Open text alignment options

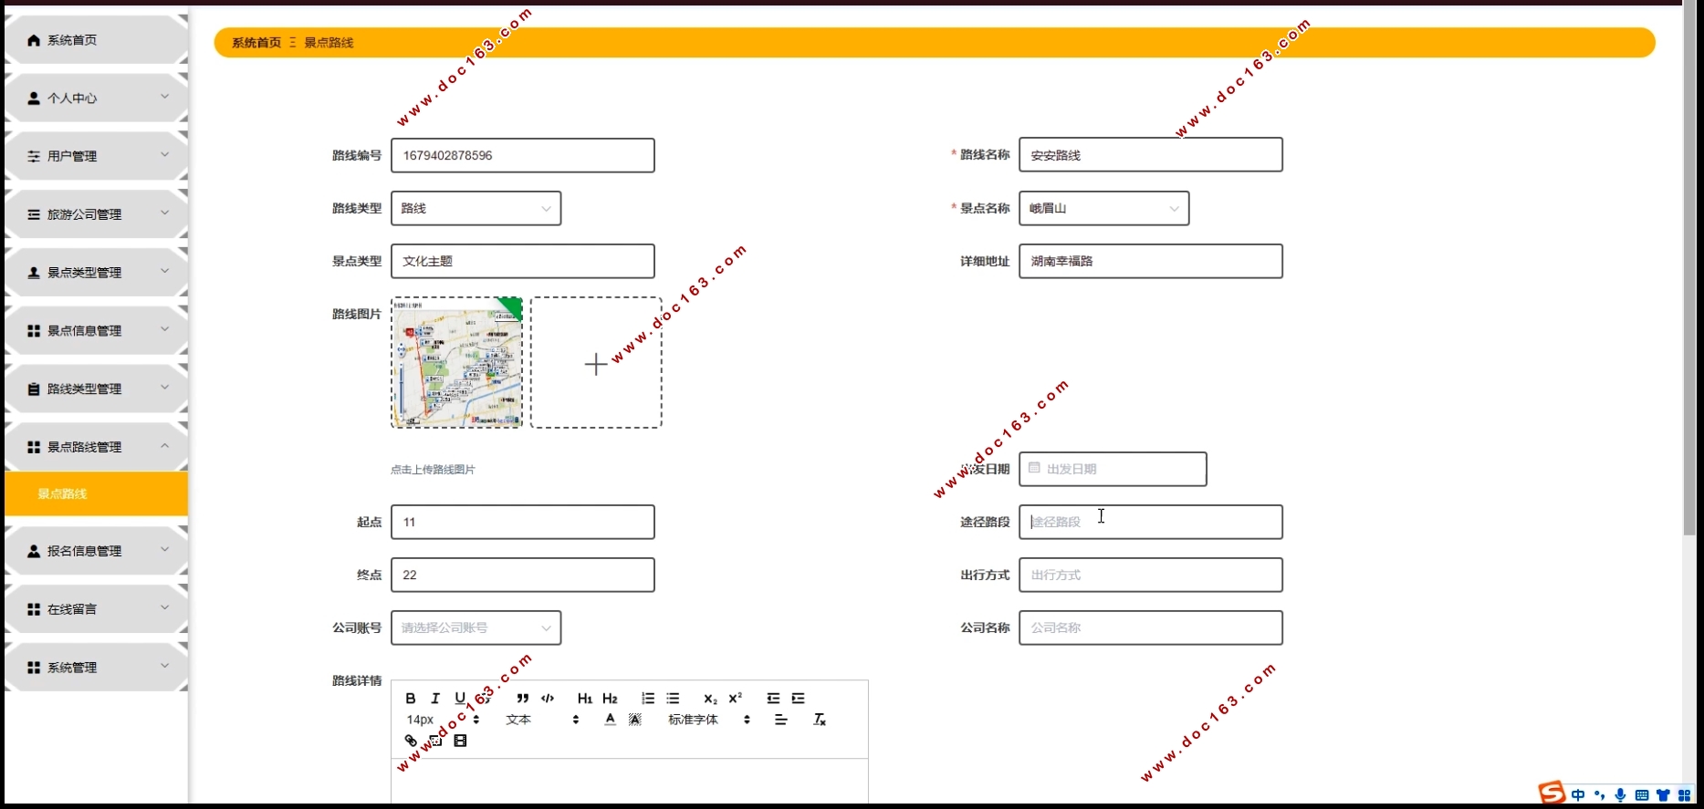pyautogui.click(x=781, y=720)
